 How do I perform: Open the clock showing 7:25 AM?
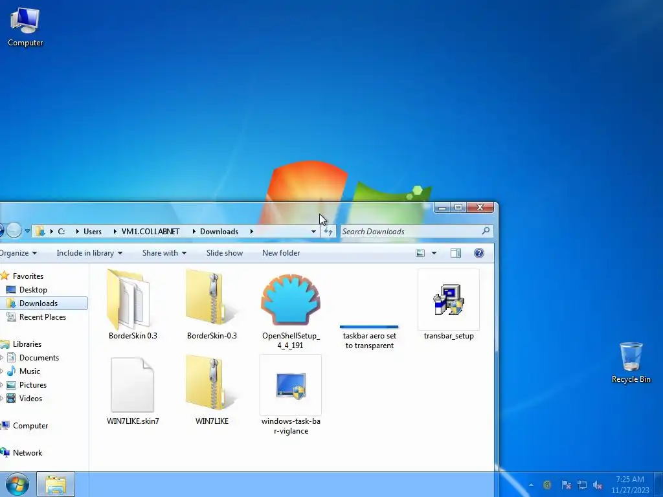pyautogui.click(x=630, y=485)
